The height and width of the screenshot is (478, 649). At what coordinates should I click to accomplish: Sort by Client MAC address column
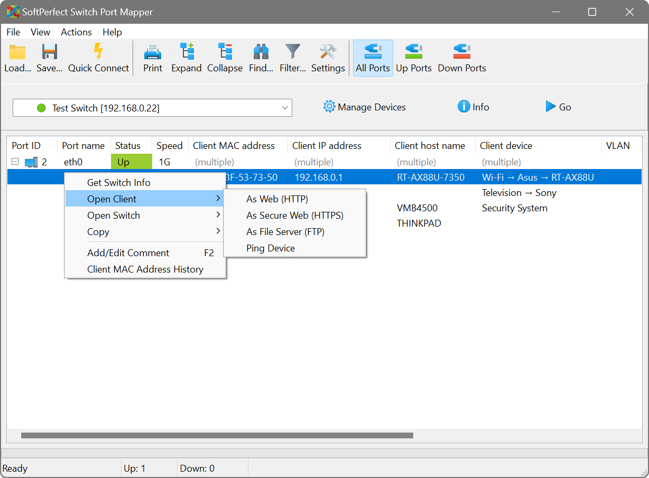[x=238, y=146]
